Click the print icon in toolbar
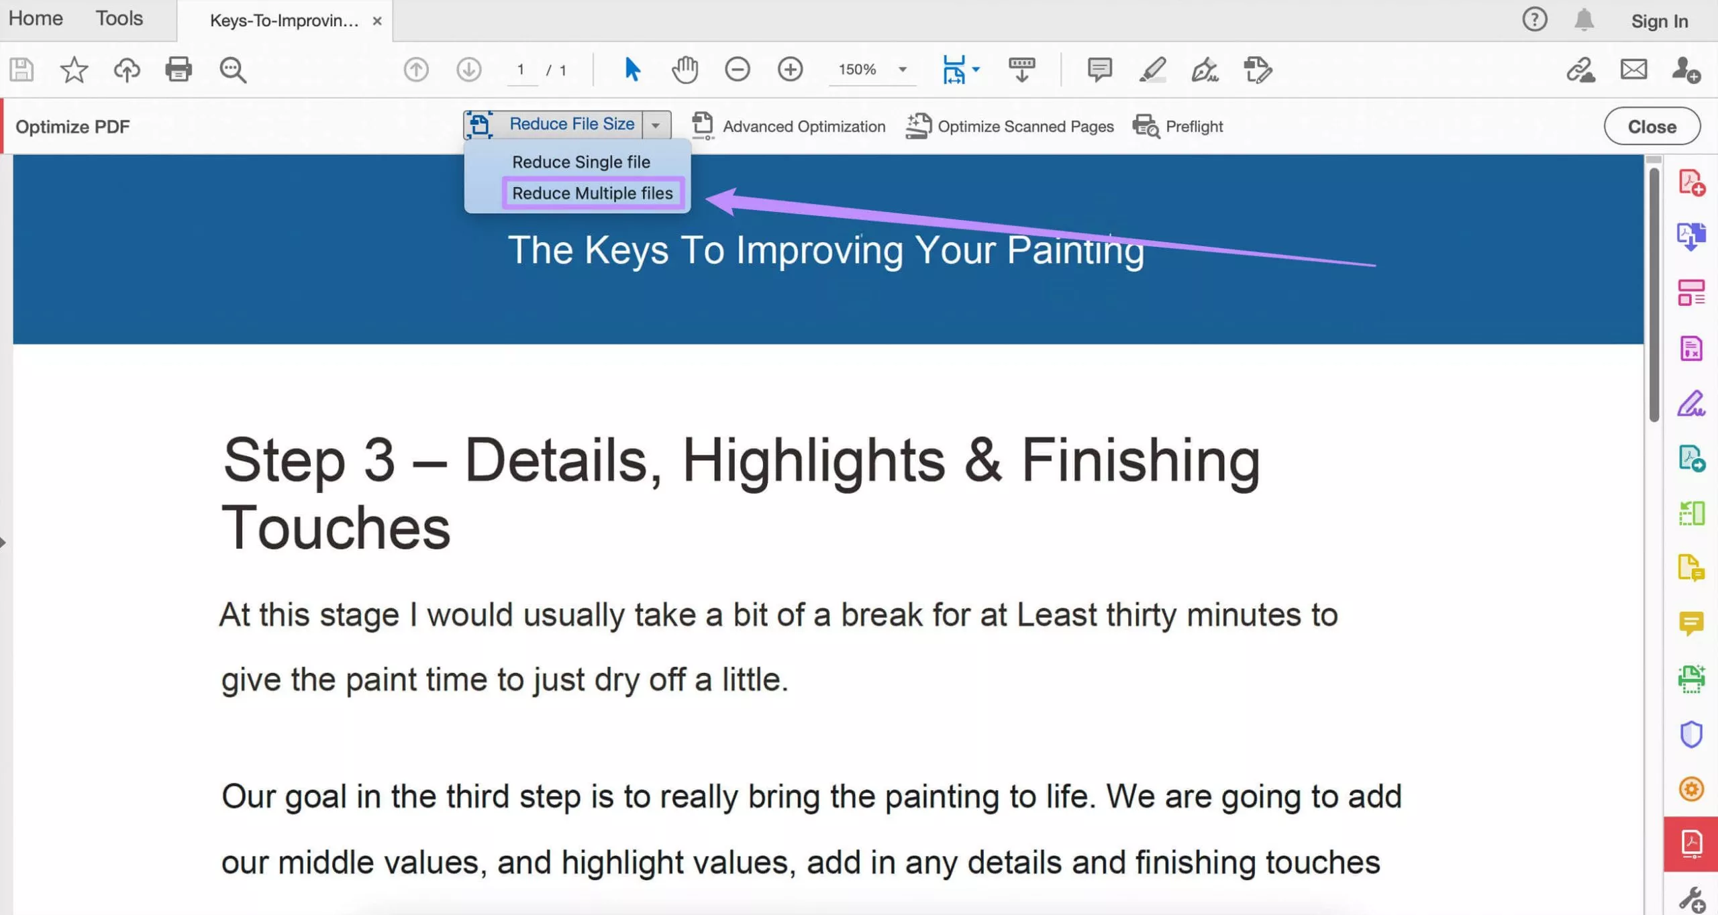This screenshot has height=915, width=1718. pos(179,69)
